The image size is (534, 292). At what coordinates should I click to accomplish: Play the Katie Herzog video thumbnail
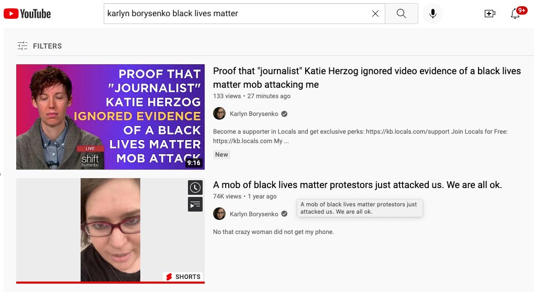[x=110, y=116]
